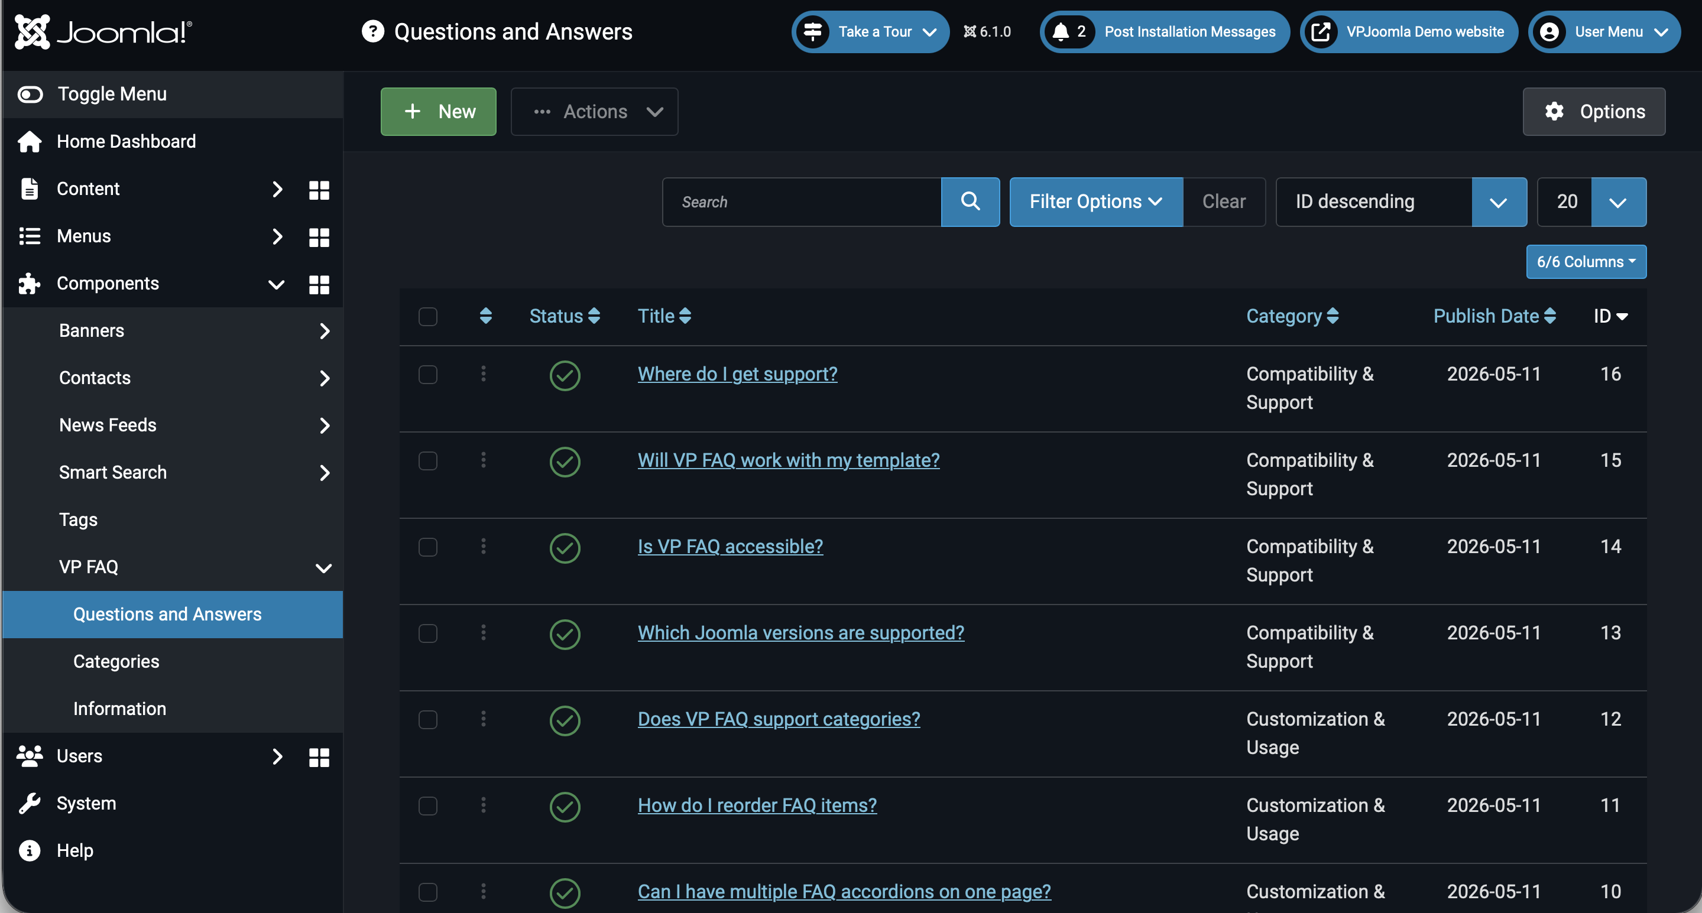Screen dimensions: 1702x913
Task: Open Components dashboard grid icon
Action: pos(319,284)
